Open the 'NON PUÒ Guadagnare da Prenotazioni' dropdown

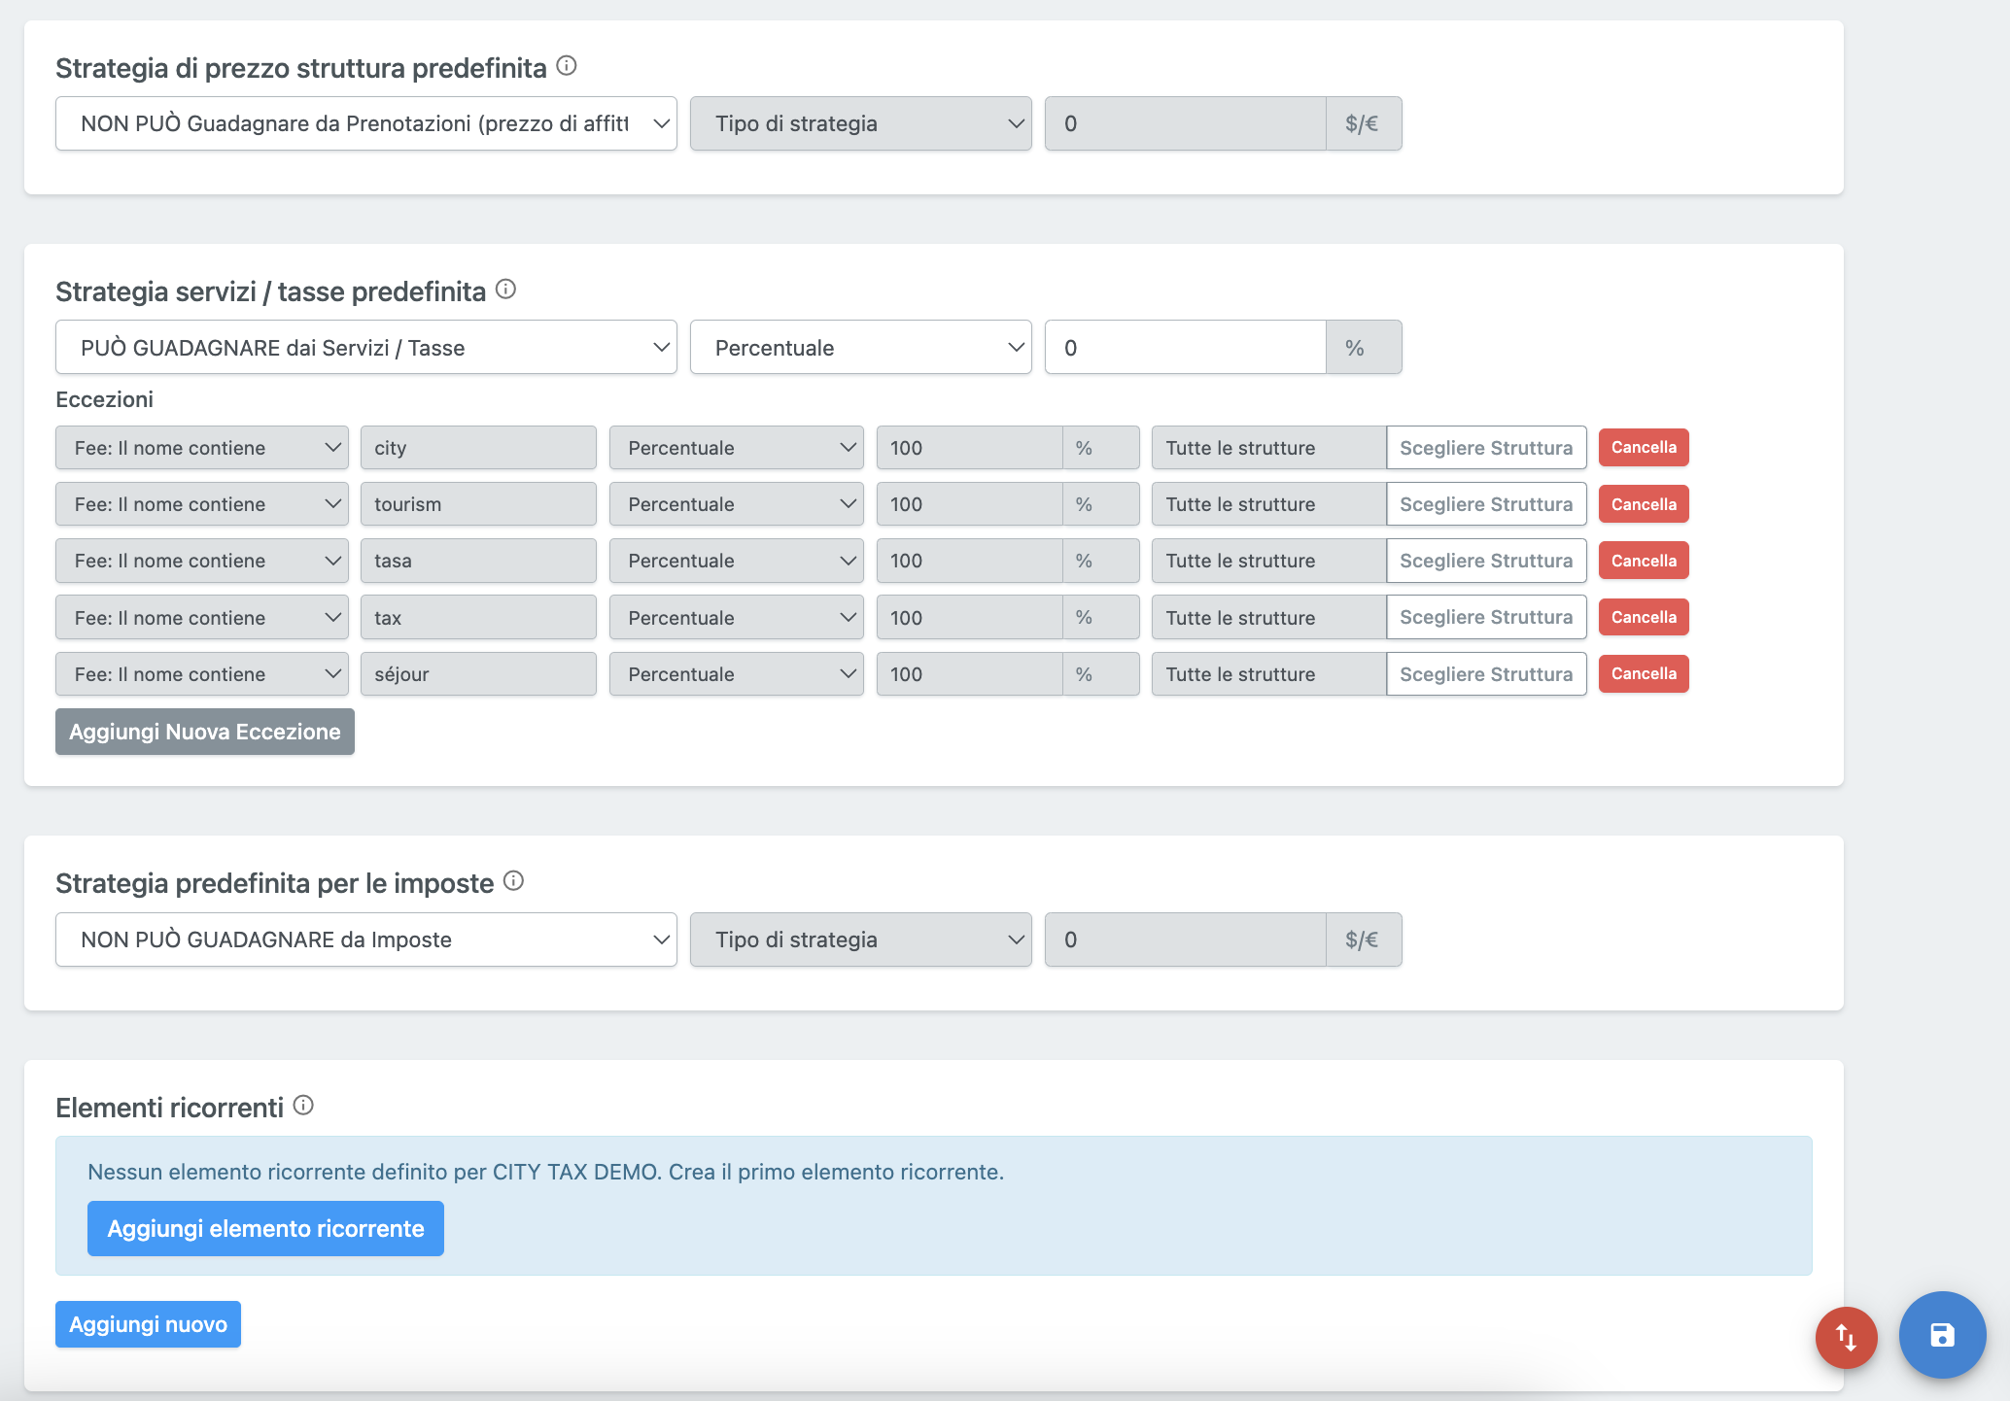tap(366, 123)
